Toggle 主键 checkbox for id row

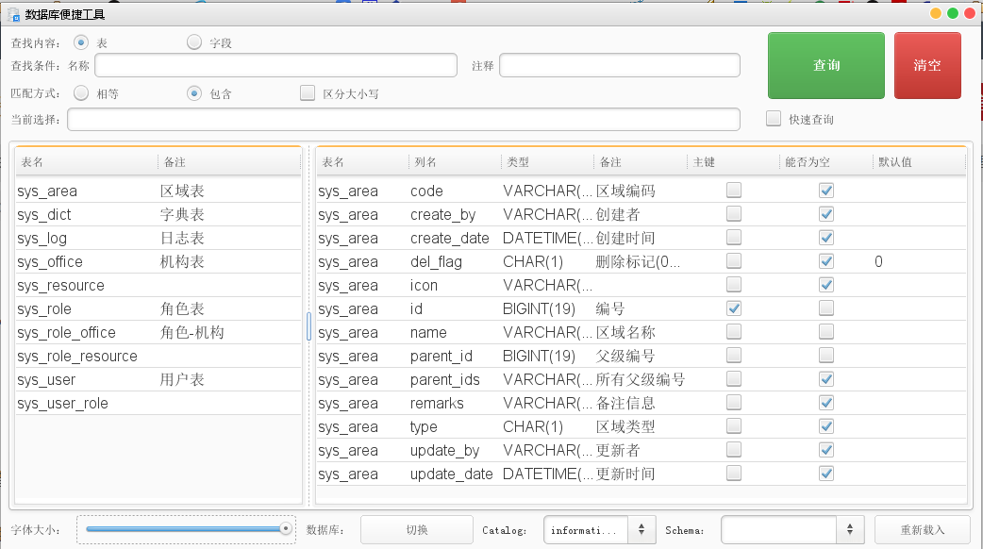(734, 308)
